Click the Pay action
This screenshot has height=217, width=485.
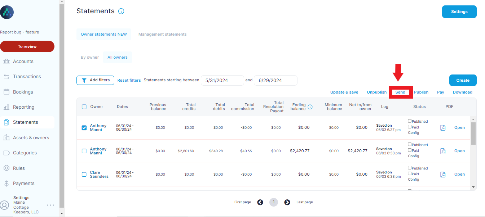click(441, 92)
